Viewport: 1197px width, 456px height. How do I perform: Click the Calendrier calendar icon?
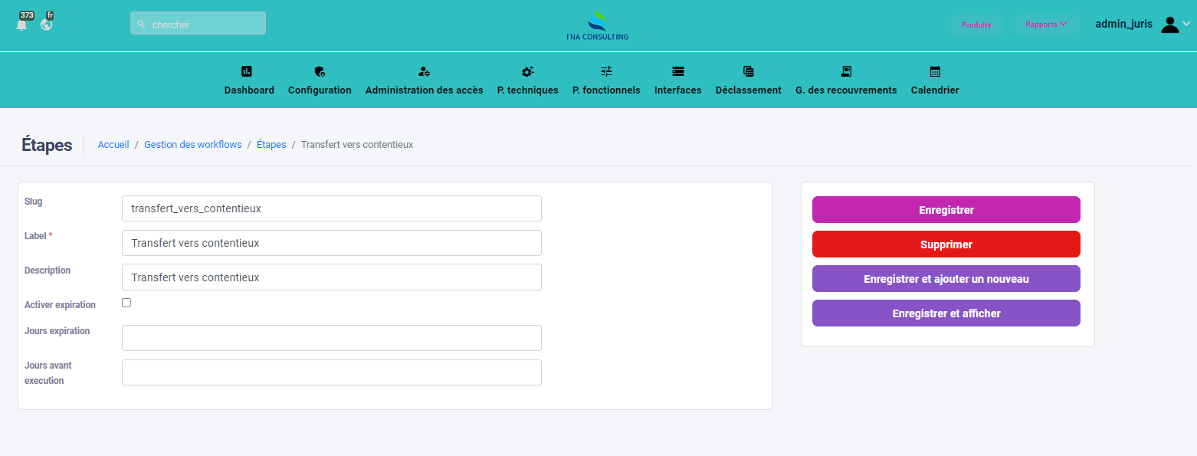935,71
